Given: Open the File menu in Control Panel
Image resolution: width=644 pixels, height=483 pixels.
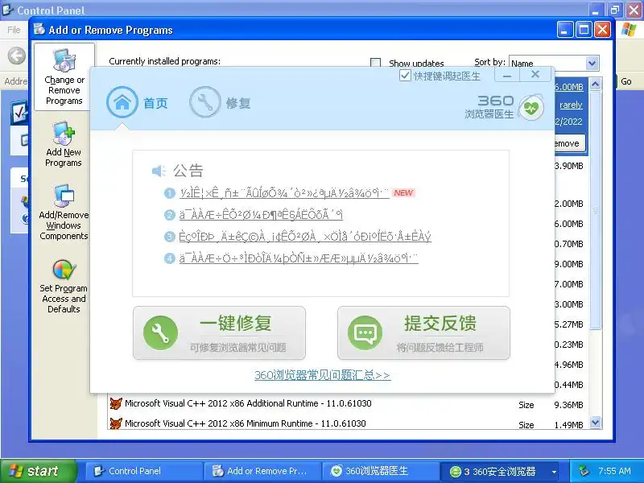Looking at the screenshot, I should click(14, 30).
